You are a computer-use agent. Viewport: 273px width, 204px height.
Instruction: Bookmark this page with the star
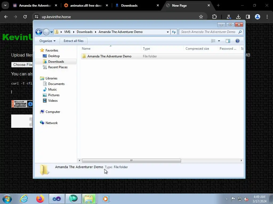(201, 17)
